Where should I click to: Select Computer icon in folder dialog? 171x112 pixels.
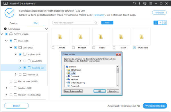click(69, 76)
